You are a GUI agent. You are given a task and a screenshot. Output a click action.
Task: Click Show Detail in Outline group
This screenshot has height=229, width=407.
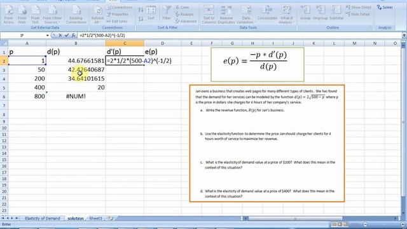pos(358,7)
